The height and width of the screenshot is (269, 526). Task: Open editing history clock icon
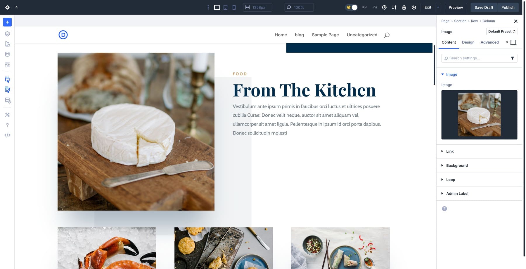[x=384, y=7]
